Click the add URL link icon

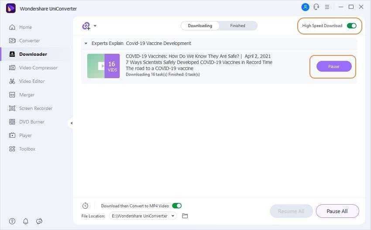86,26
